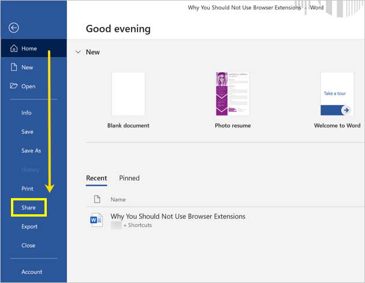Select the Open label in sidebar
The image size is (365, 283).
pos(28,87)
